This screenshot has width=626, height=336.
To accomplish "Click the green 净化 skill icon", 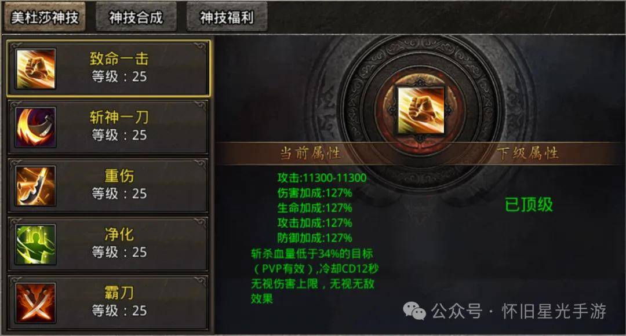I will 35,244.
